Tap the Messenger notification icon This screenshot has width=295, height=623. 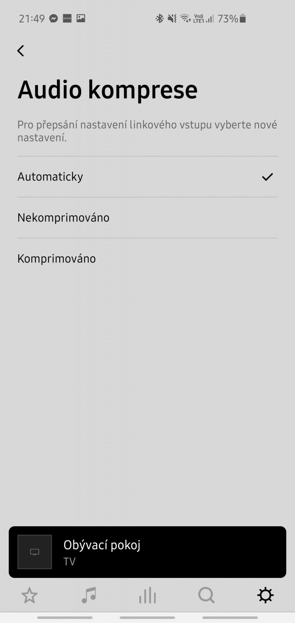point(54,18)
